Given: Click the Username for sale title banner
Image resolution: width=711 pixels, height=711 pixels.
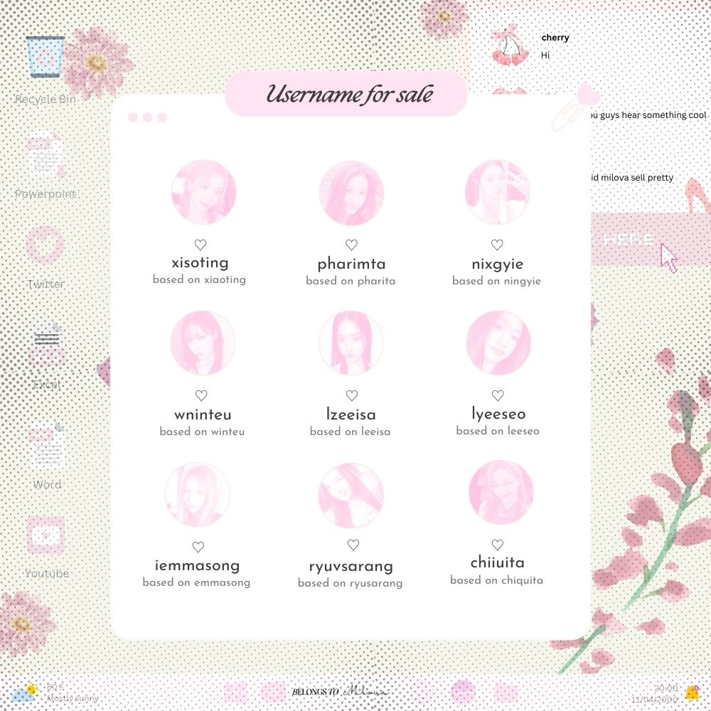Looking at the screenshot, I should pyautogui.click(x=346, y=94).
